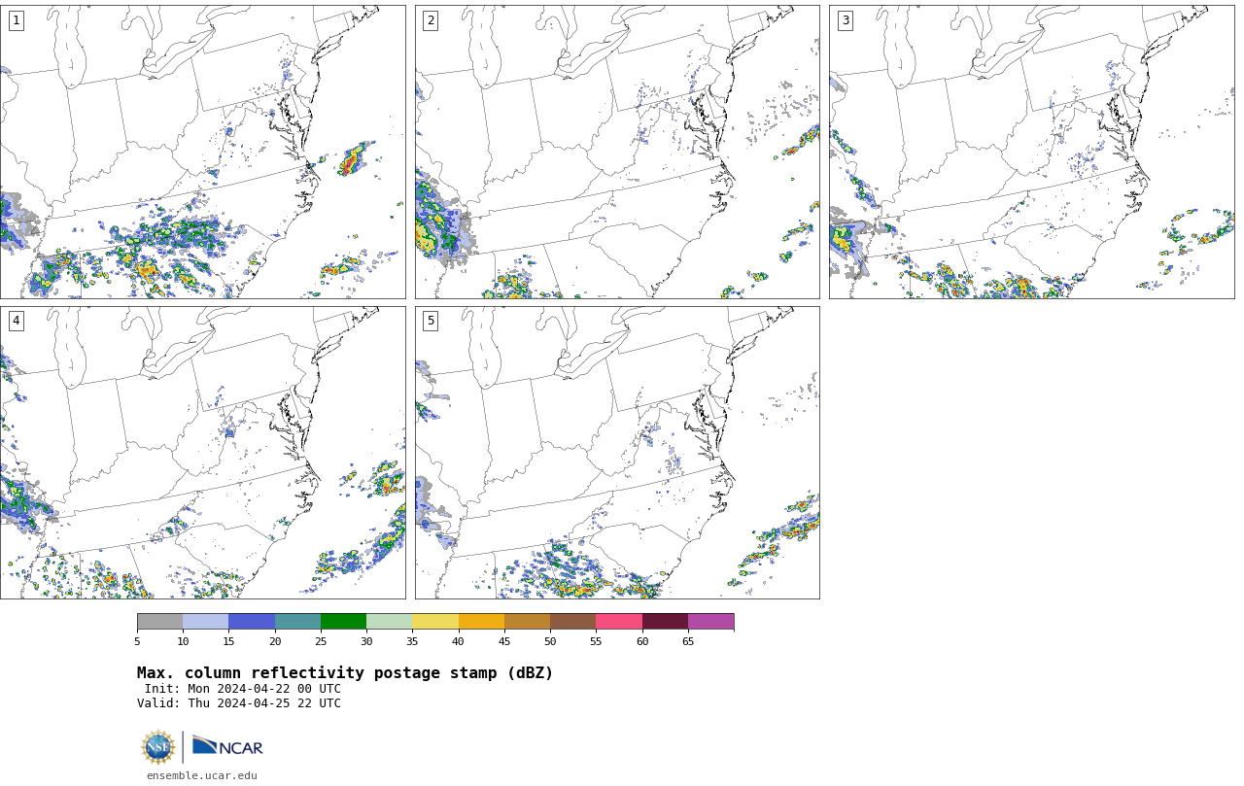This screenshot has width=1244, height=786.
Task: Open ensemble member 1 reflectivity map
Action: pyautogui.click(x=202, y=152)
